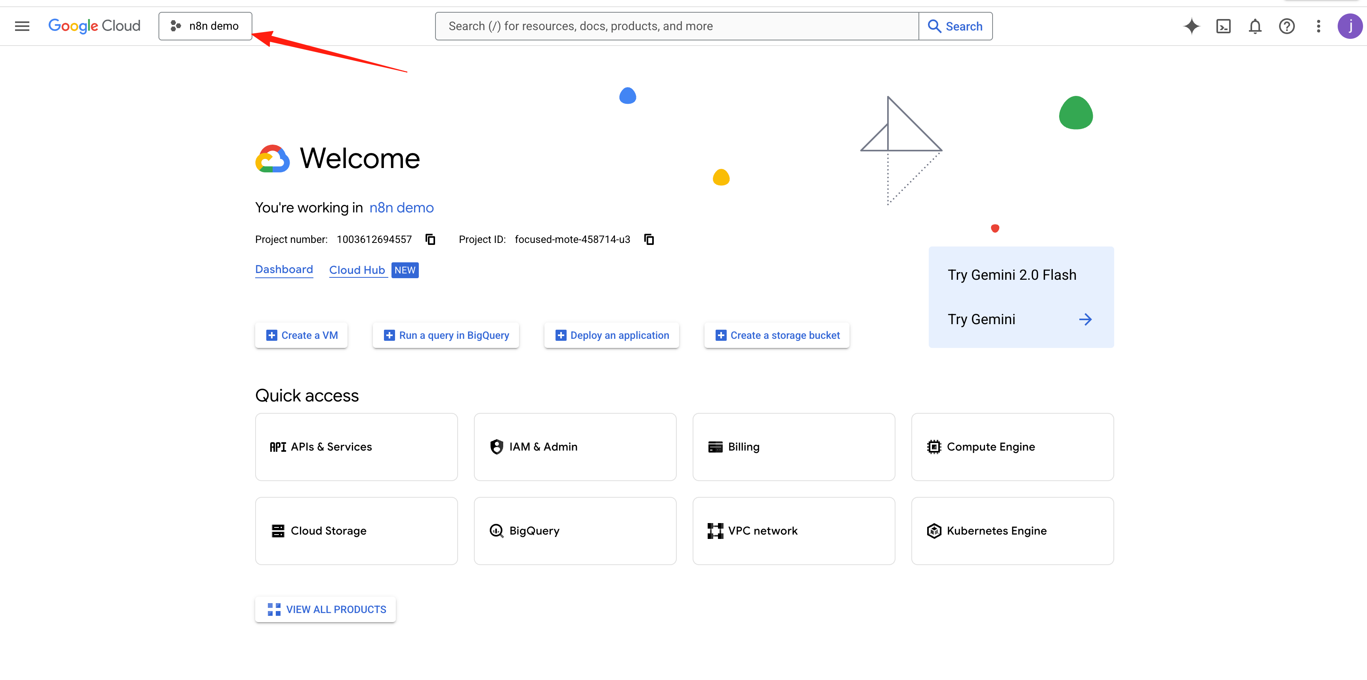Viewport: 1367px width, 680px height.
Task: Open the Try Gemini 2.0 Flash card
Action: (x=1021, y=297)
